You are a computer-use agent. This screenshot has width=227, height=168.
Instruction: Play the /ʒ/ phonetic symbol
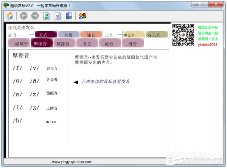coord(34,107)
